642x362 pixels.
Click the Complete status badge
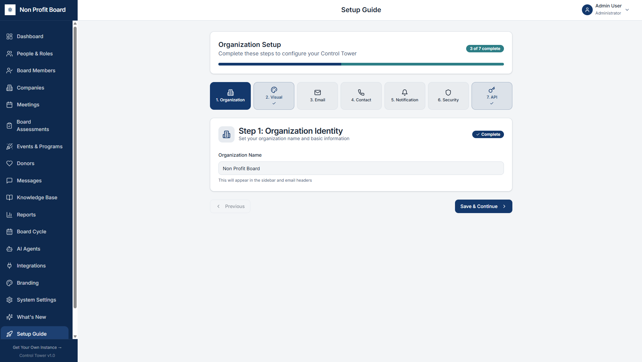(488, 134)
